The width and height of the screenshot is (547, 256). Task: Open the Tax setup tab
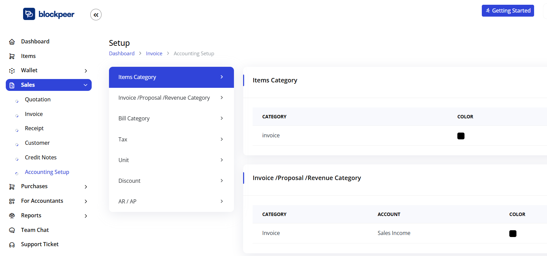(x=171, y=139)
